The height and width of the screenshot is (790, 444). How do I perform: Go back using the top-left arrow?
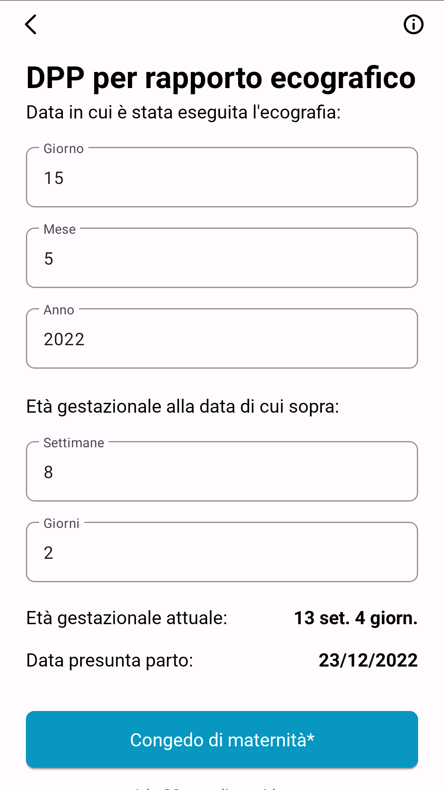coord(31,25)
